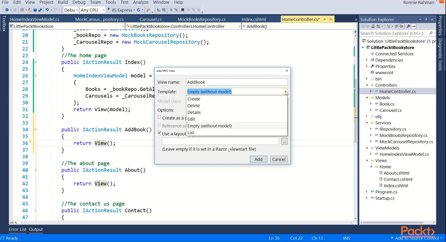The image size is (446, 242).
Task: Enable Create as a partial view checkbox
Action: (159, 117)
